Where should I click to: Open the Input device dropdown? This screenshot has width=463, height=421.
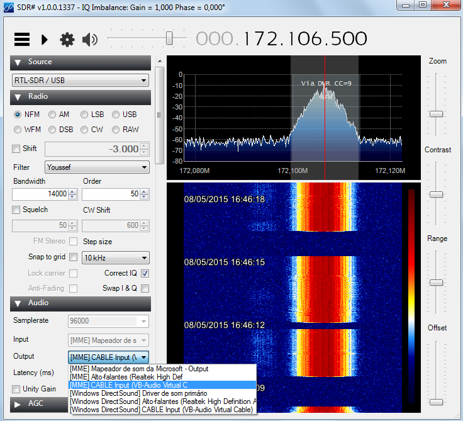coord(108,340)
